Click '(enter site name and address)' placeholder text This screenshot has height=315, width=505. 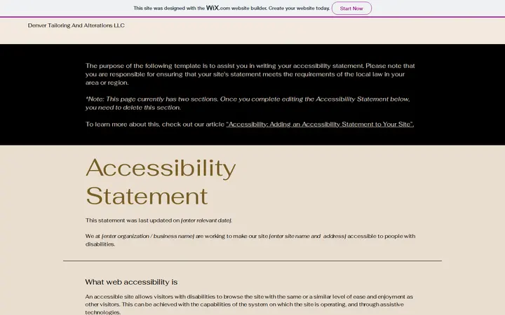pos(307,237)
